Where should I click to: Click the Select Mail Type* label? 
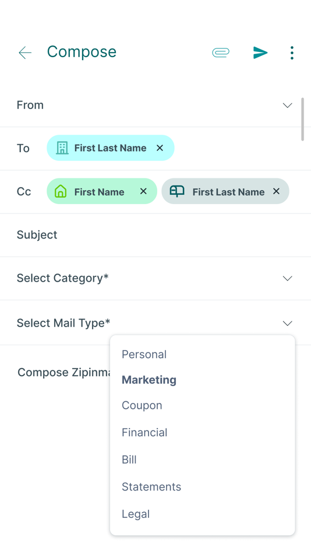coord(63,323)
